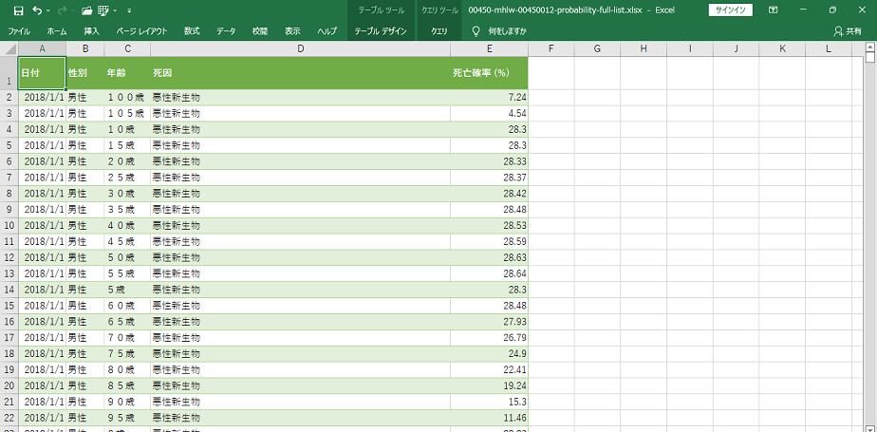This screenshot has width=877, height=432.
Task: Open Customize Quick Access Toolbar dropdown
Action: click(x=129, y=10)
